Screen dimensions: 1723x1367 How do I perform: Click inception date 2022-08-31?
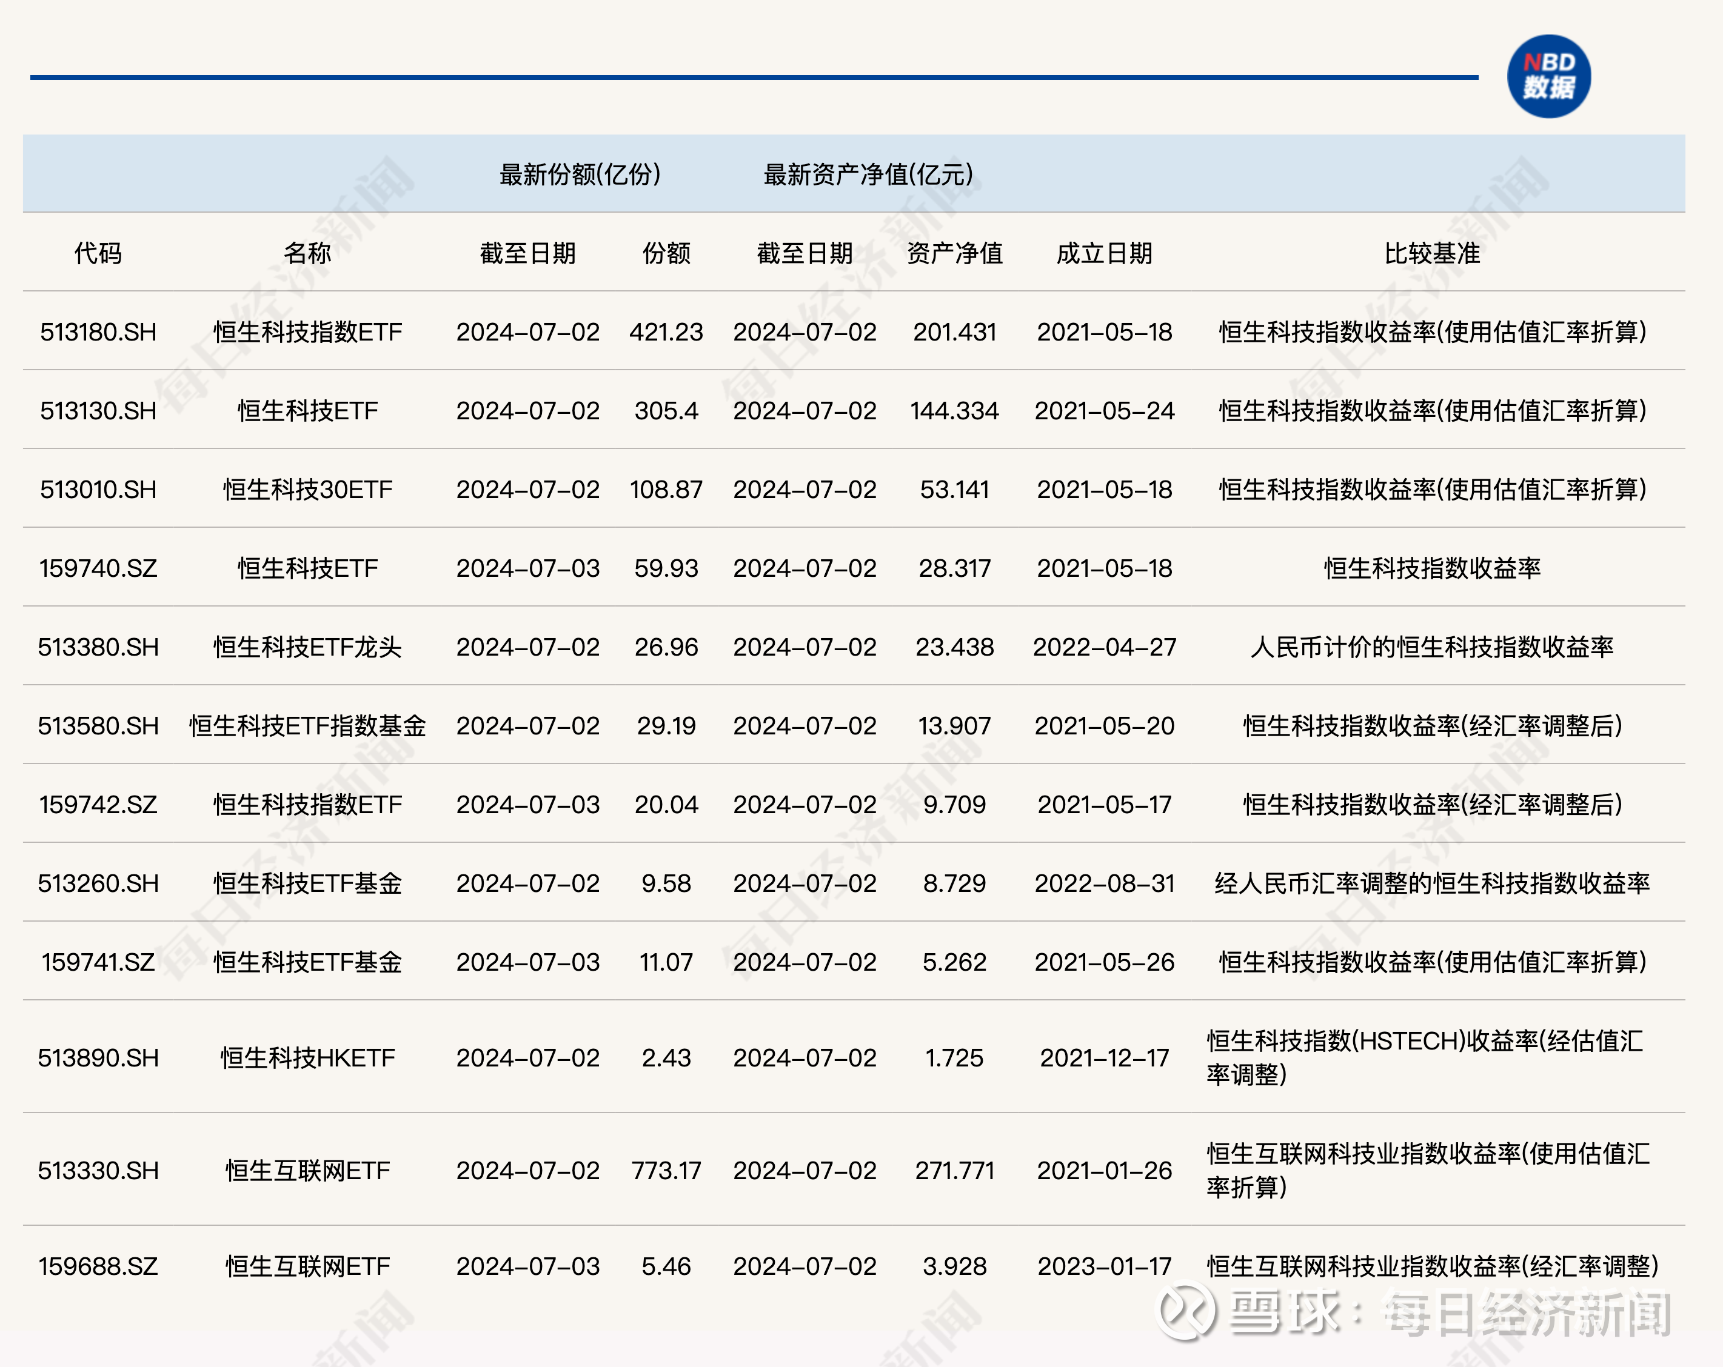(x=1105, y=883)
